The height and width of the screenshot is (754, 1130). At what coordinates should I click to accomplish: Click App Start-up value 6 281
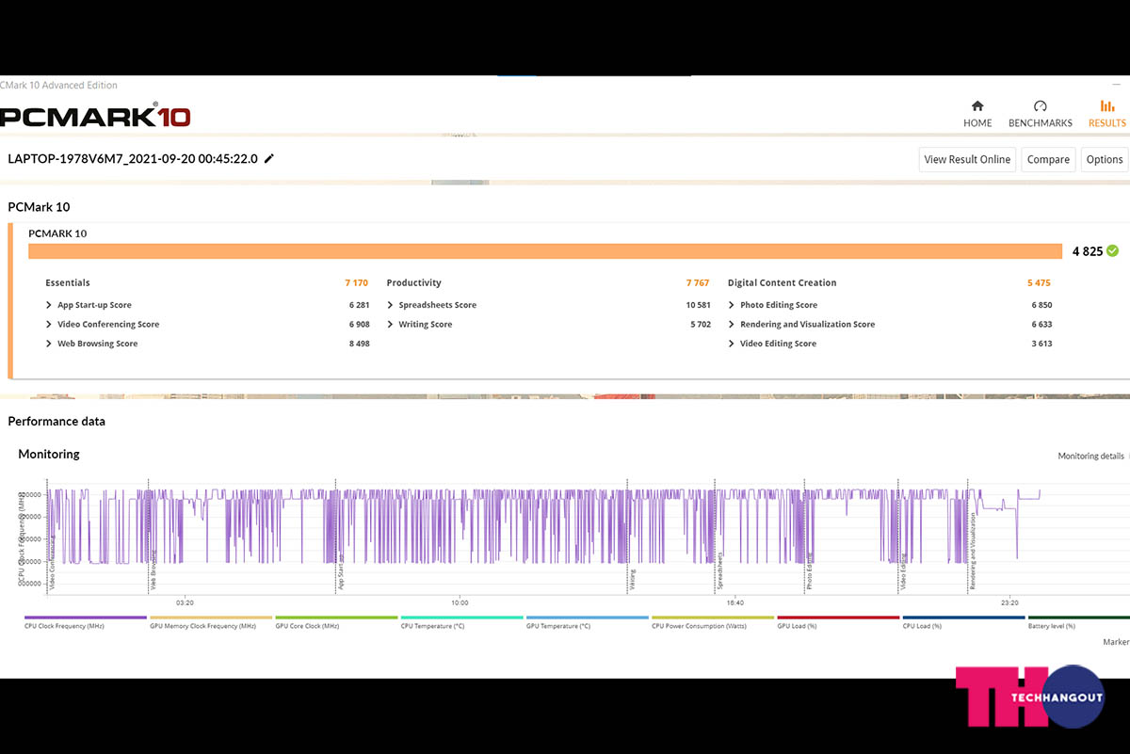(359, 305)
